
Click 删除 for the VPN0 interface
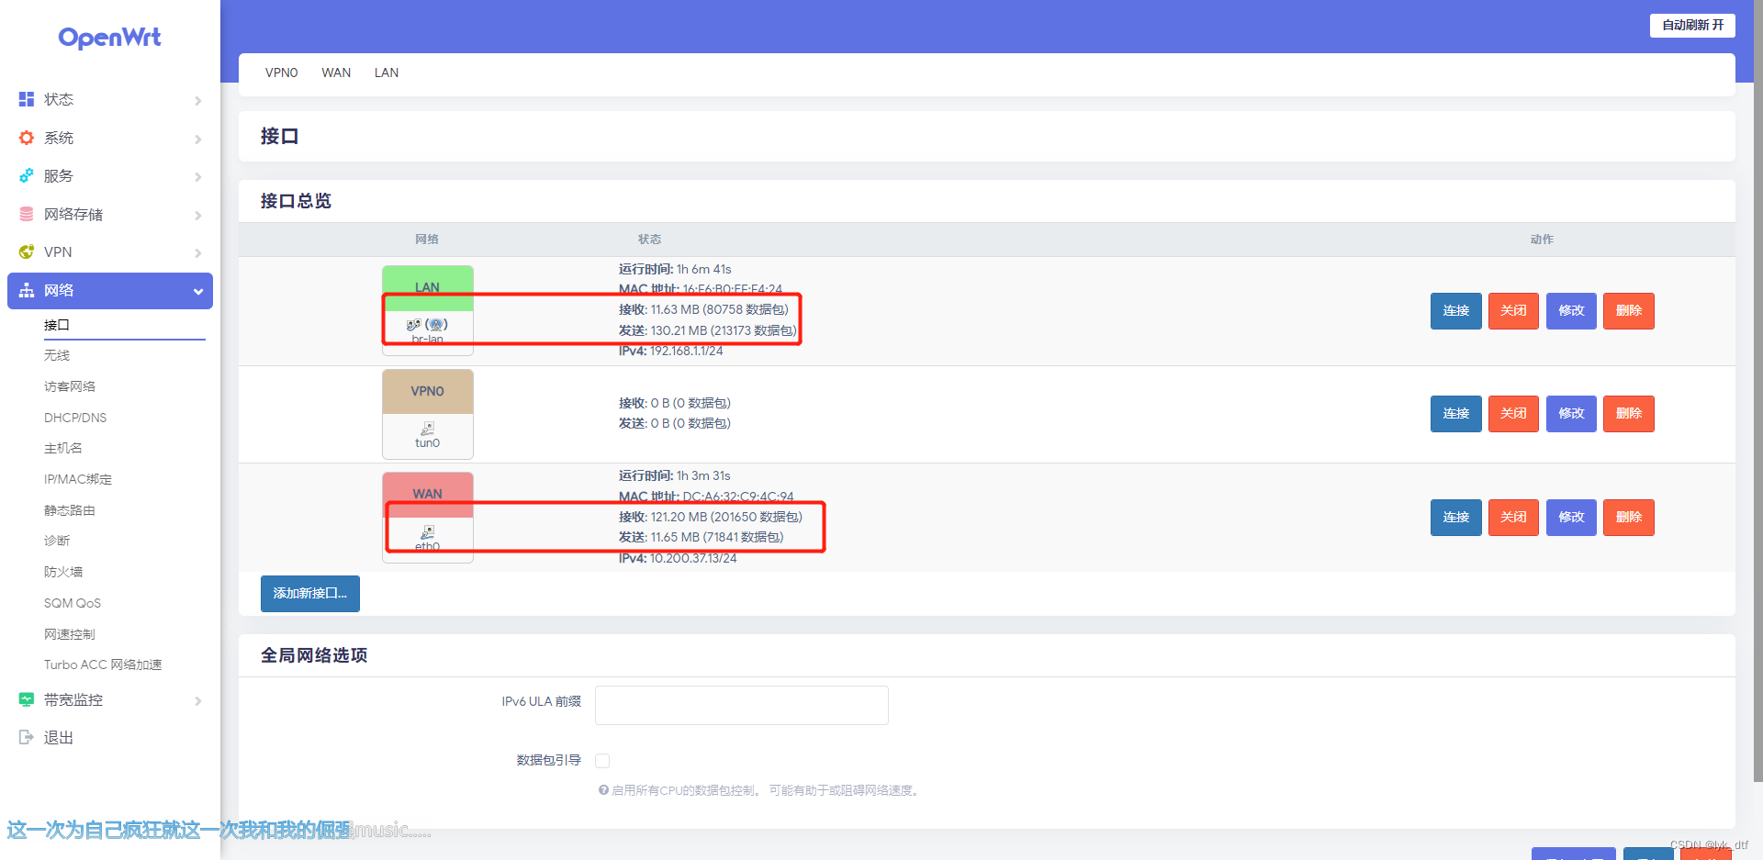tap(1629, 414)
